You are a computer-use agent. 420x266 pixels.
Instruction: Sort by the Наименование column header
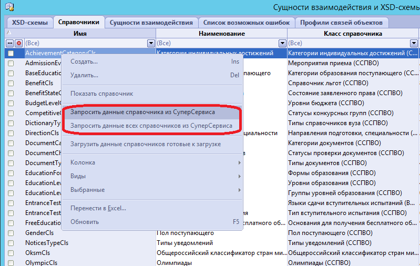[221, 34]
